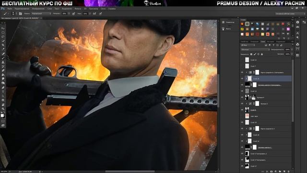Screen dimensions: 307x173
Task: Expand the Кисть collapsed panel
Action: click(226, 29)
